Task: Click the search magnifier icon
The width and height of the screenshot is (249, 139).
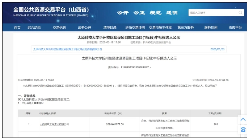Action: pos(241,13)
